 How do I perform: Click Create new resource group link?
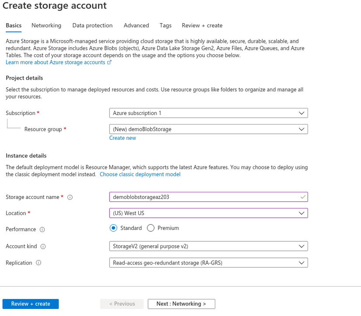click(123, 138)
